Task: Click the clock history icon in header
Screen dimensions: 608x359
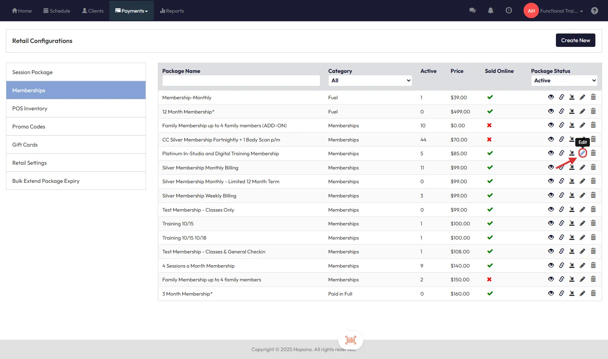Action: pos(509,11)
